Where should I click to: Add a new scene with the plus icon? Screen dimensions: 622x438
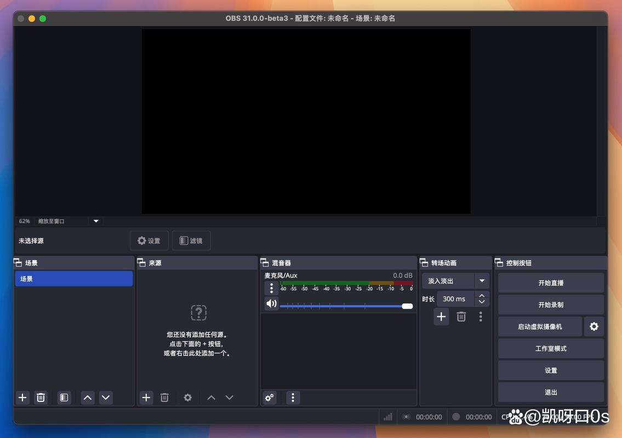(22, 397)
